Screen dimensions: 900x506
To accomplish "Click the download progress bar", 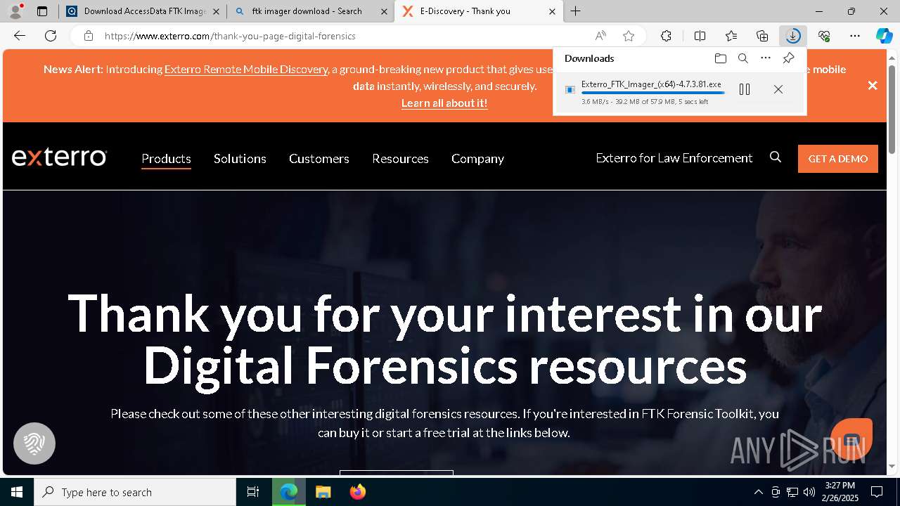I will (652, 93).
